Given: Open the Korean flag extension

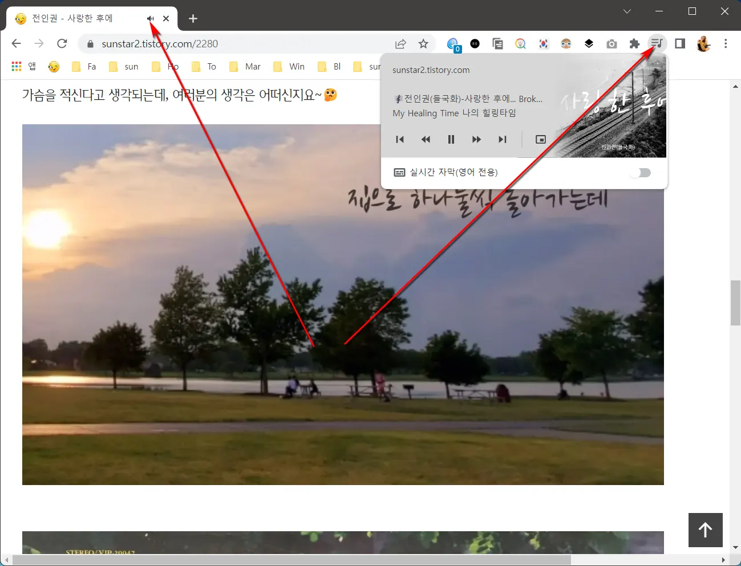Looking at the screenshot, I should click(543, 43).
